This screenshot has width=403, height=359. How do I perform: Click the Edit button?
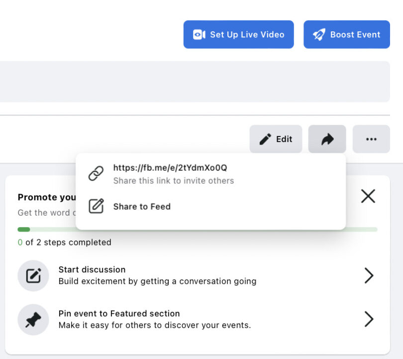pos(276,139)
